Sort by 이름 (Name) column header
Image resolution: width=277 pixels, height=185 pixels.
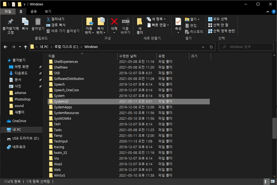[82, 56]
